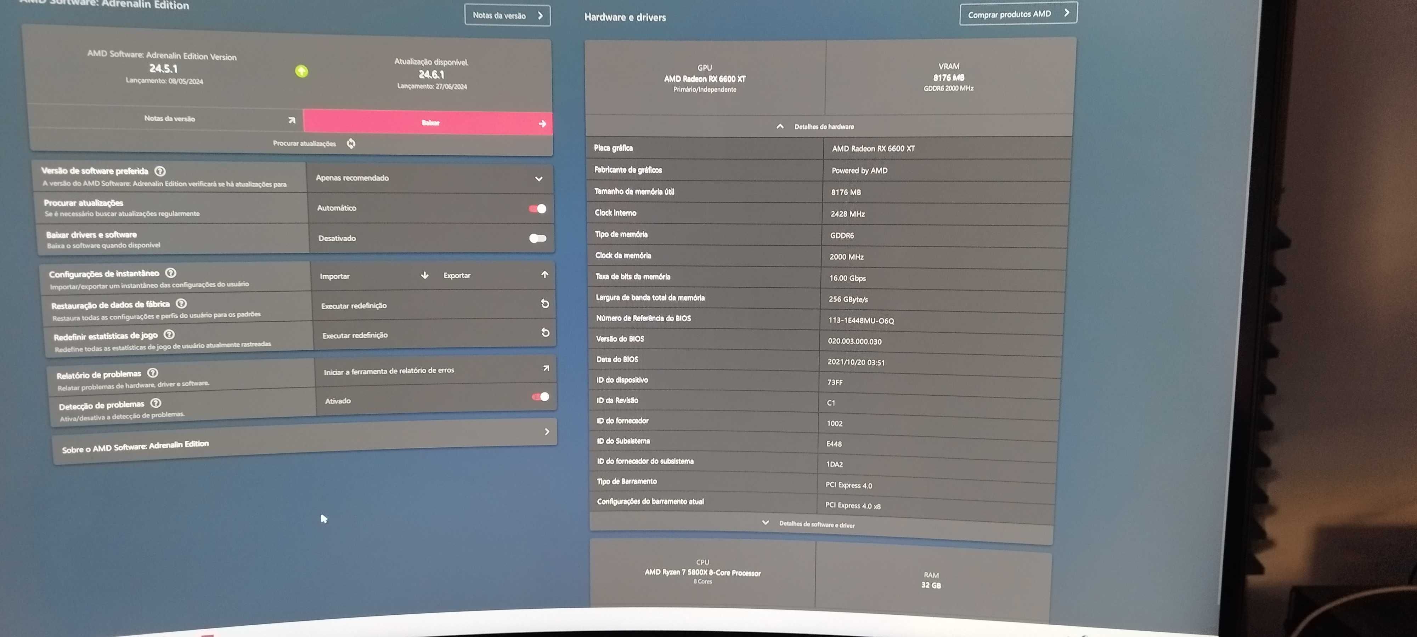The image size is (1417, 637).
Task: Click the 256 GByte/s bandwidth value
Action: pos(848,299)
